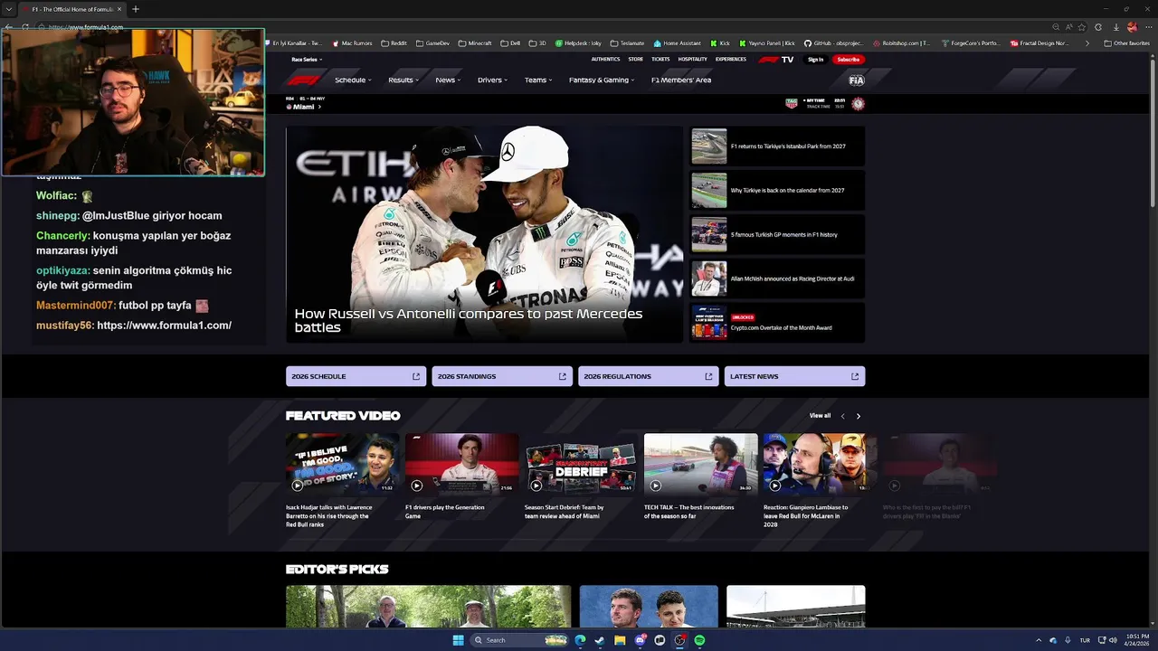Show hidden system tray icons

tap(1038, 640)
